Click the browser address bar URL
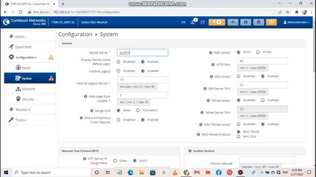Image resolution: width=316 pixels, height=177 pixels. click(87, 12)
